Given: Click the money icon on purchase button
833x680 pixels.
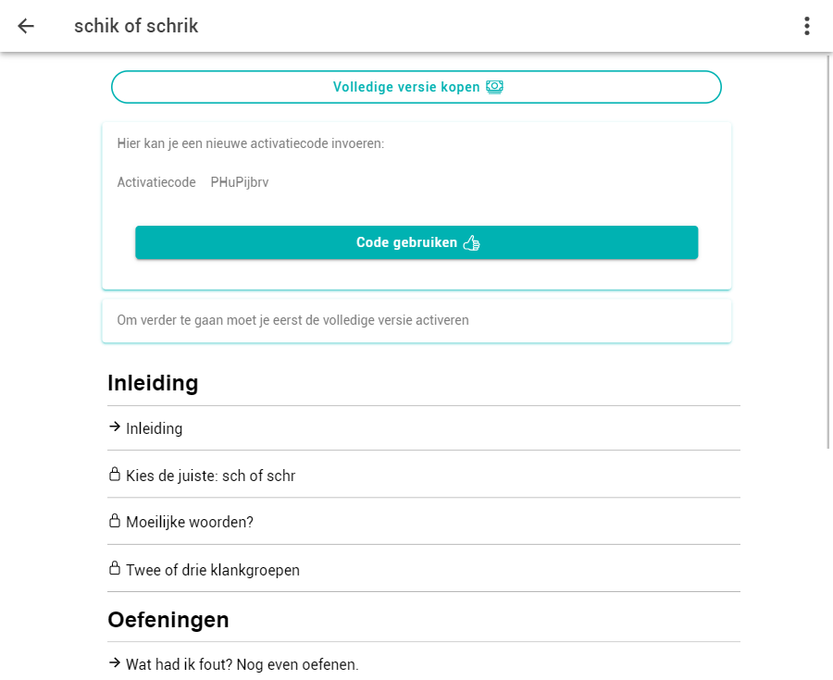Looking at the screenshot, I should click(x=494, y=87).
